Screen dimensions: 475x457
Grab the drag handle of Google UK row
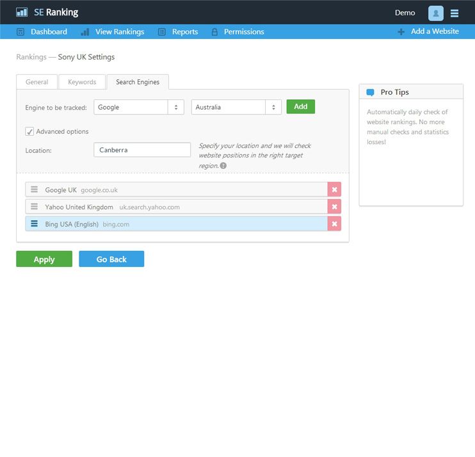pos(34,189)
